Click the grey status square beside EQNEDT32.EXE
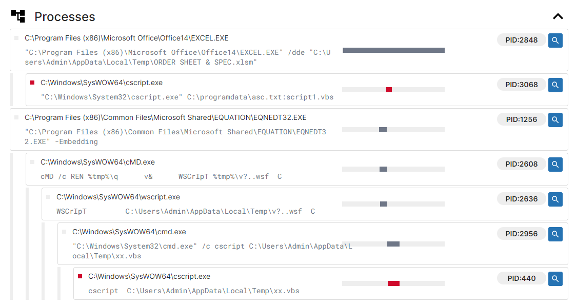This screenshot has width=576, height=306. [16, 117]
